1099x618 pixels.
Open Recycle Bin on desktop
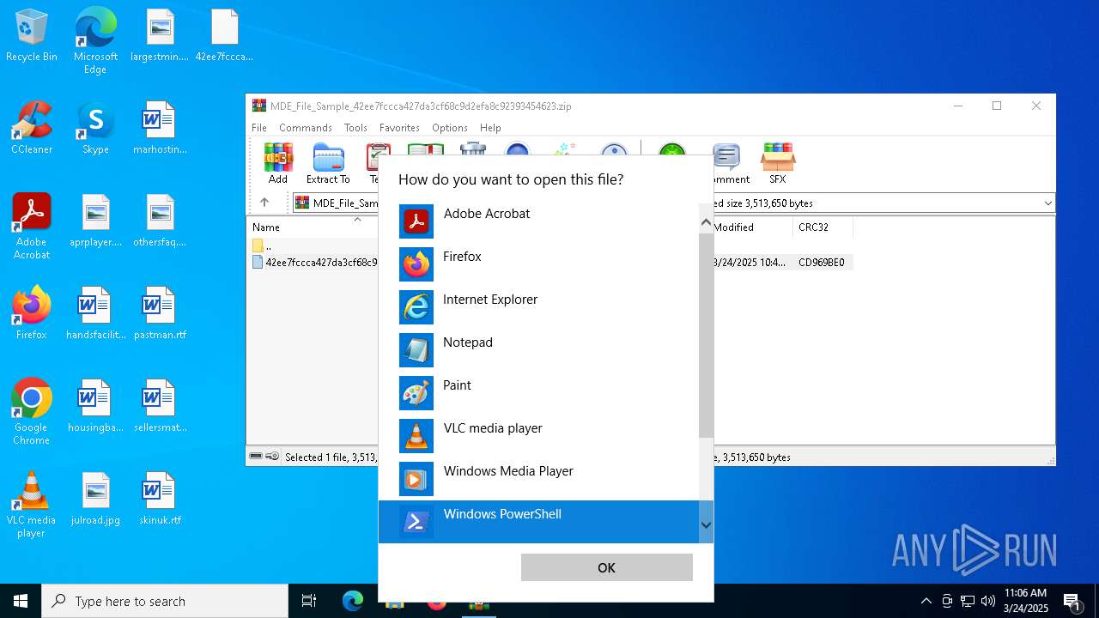(x=32, y=36)
